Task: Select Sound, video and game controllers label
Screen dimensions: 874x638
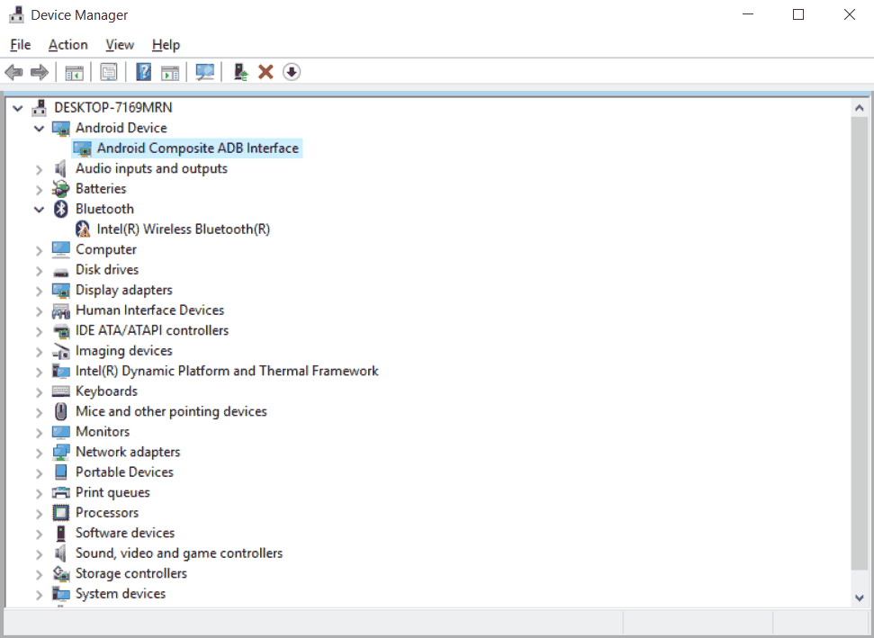Action: click(179, 553)
